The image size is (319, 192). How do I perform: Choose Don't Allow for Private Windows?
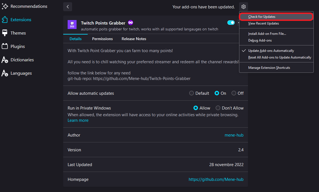(218, 108)
